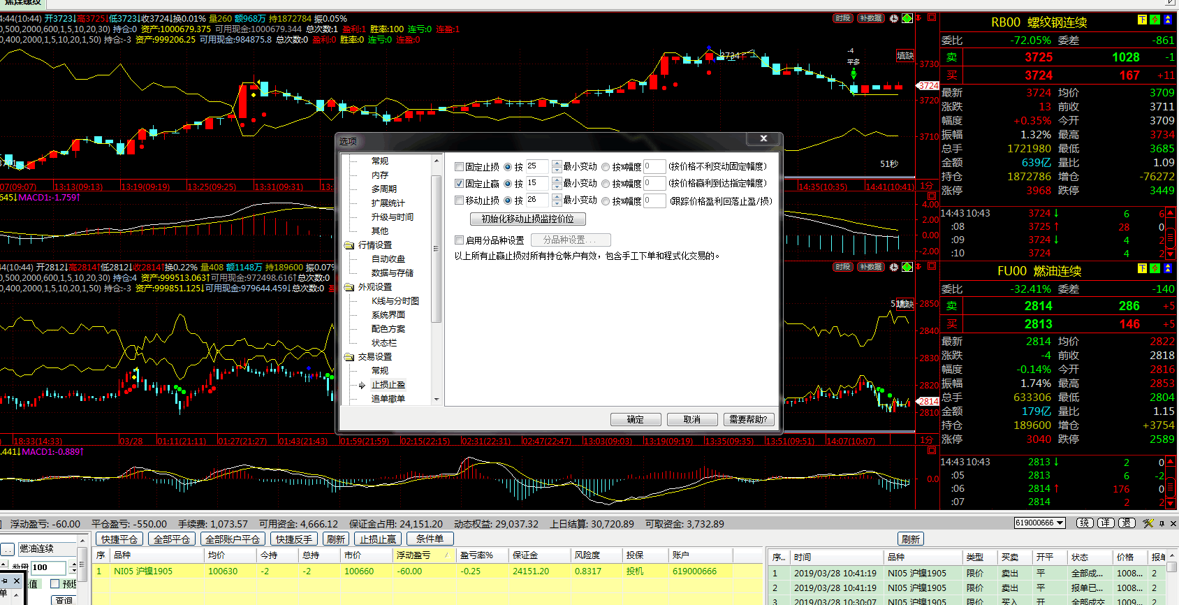The width and height of the screenshot is (1179, 605).
Task: Select 自动收盘 in the options tree
Action: [x=388, y=259]
